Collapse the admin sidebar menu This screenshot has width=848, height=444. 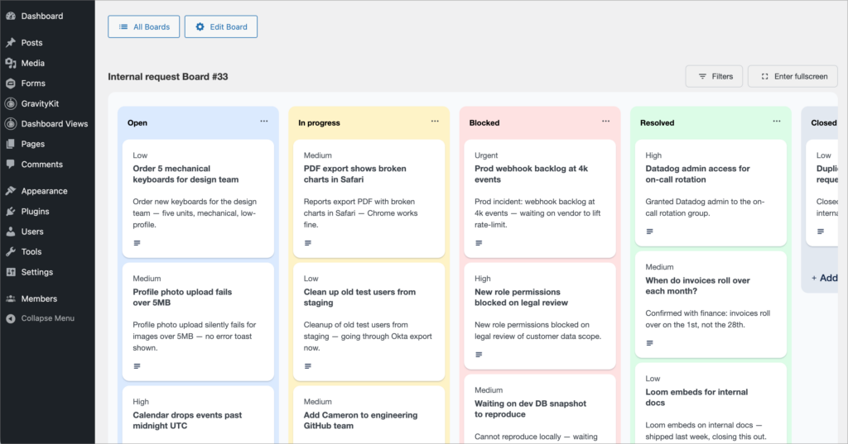(x=47, y=318)
